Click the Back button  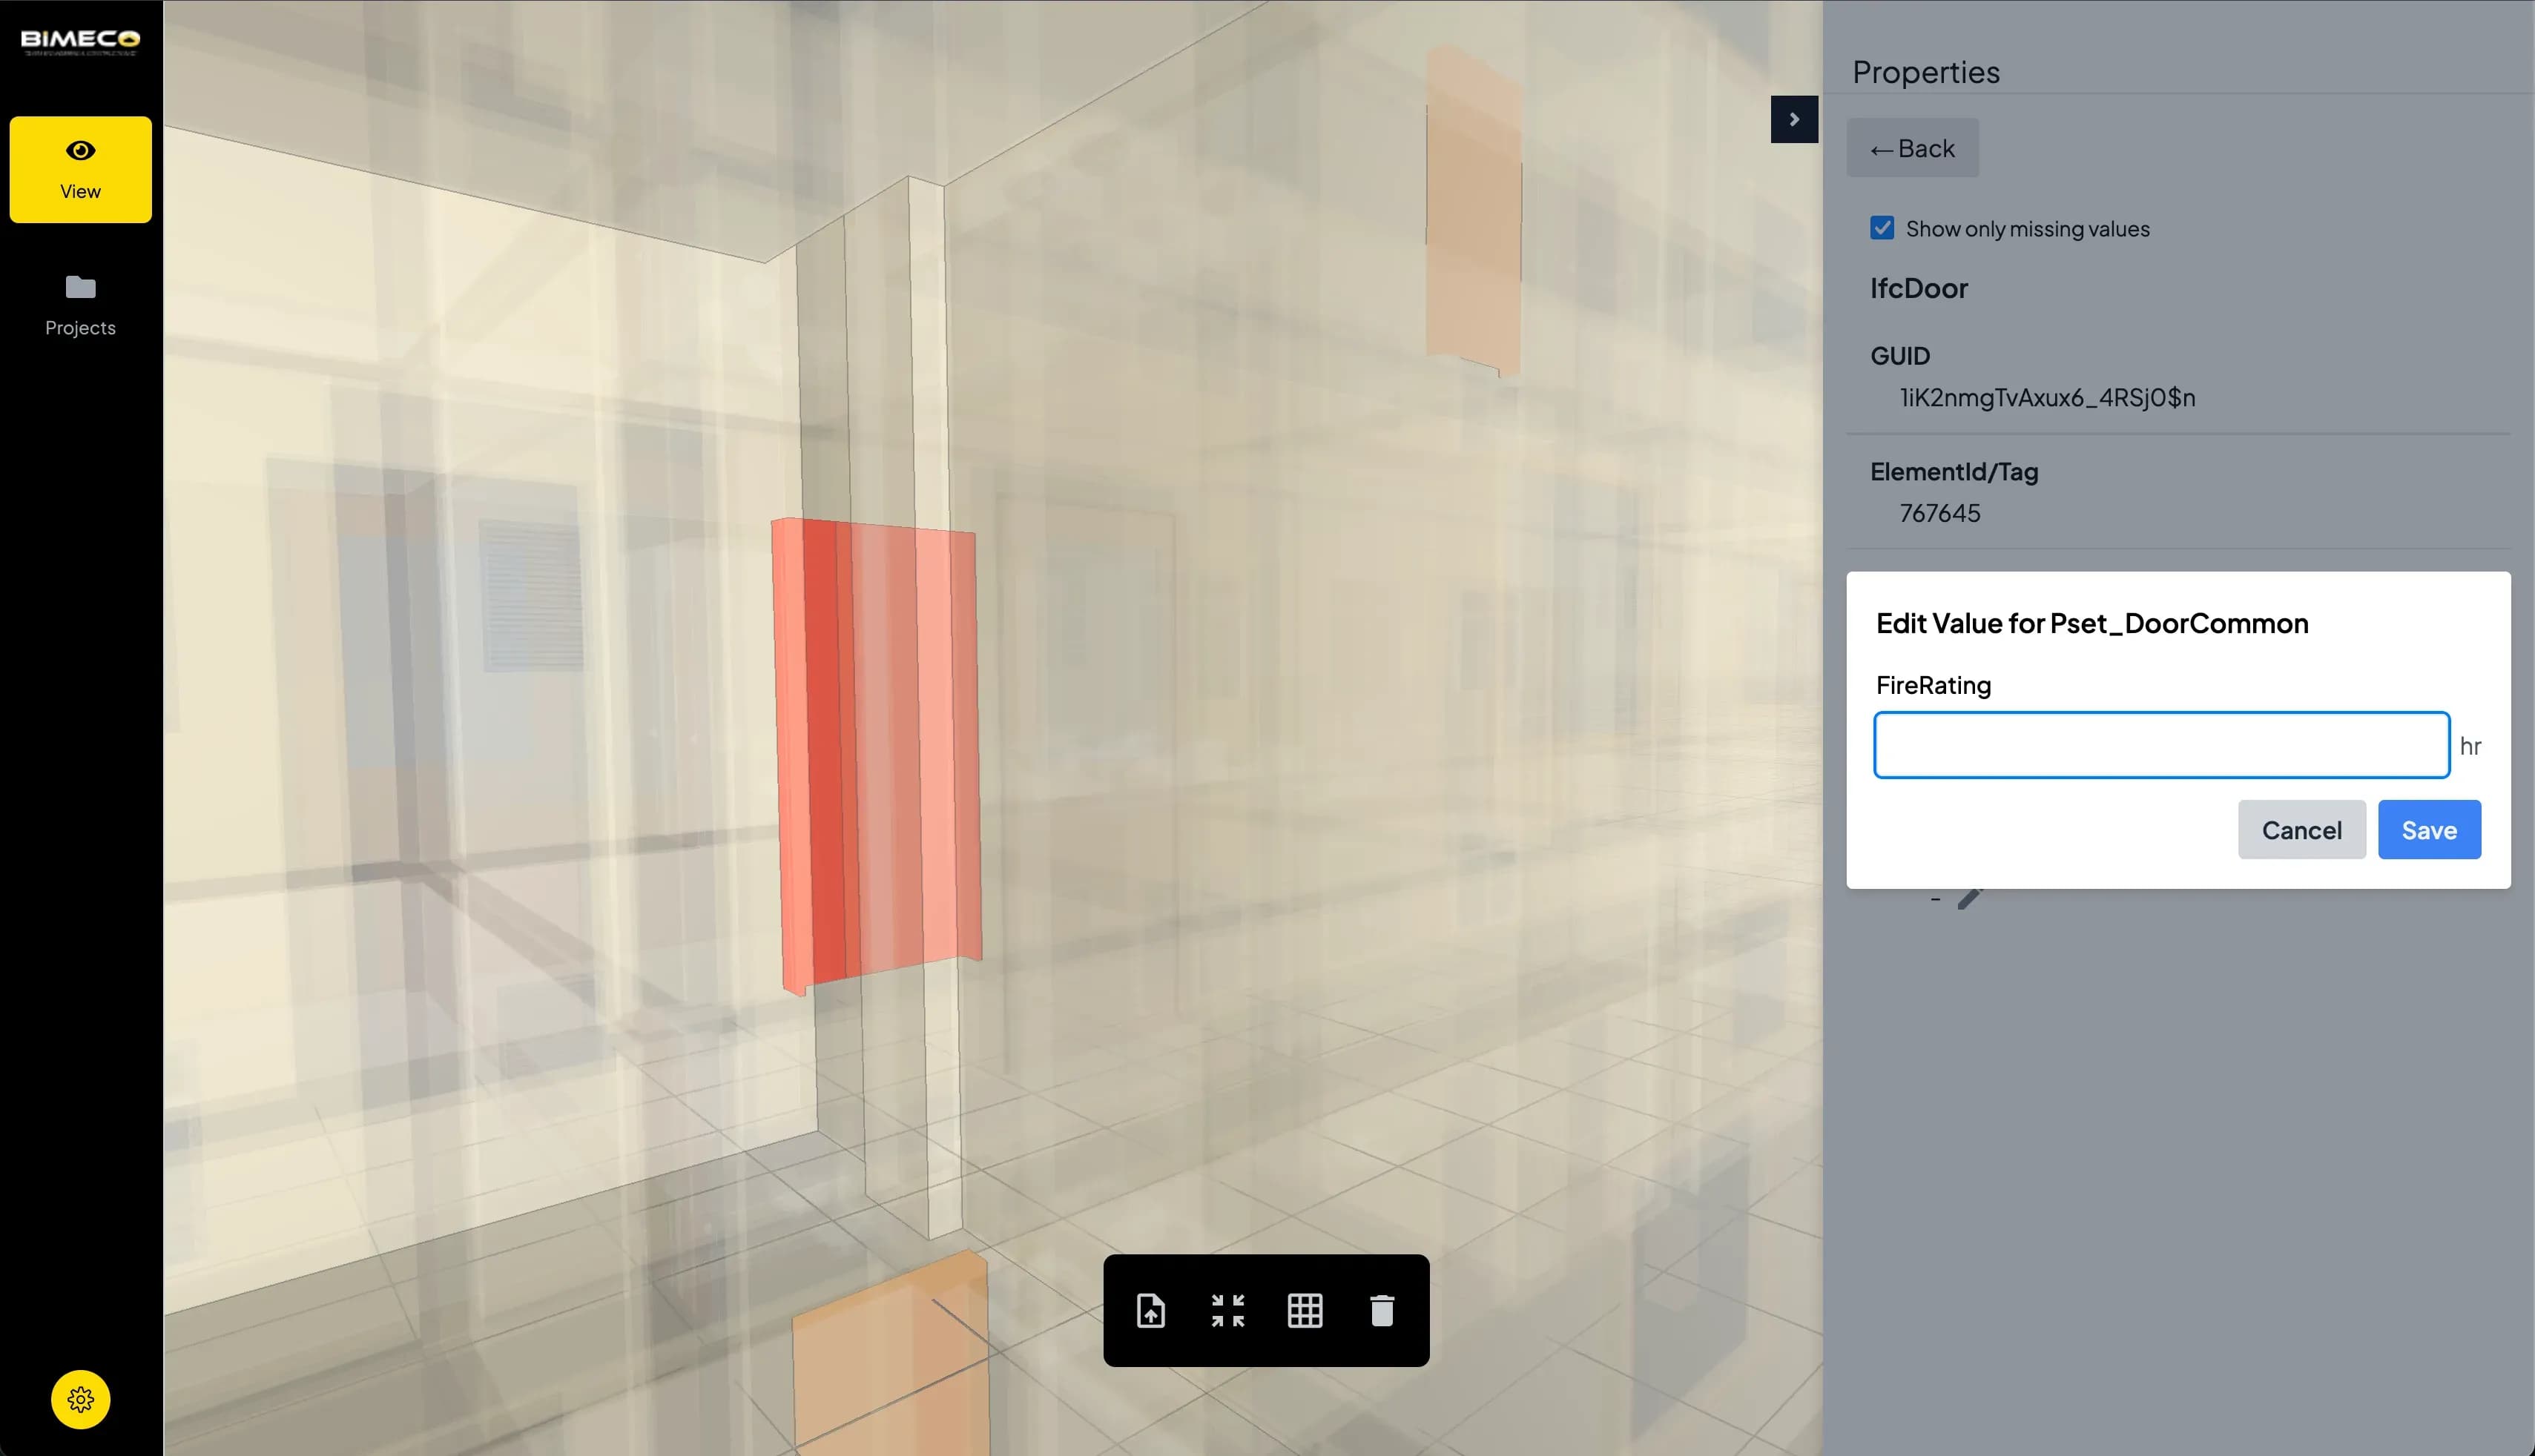(1912, 147)
